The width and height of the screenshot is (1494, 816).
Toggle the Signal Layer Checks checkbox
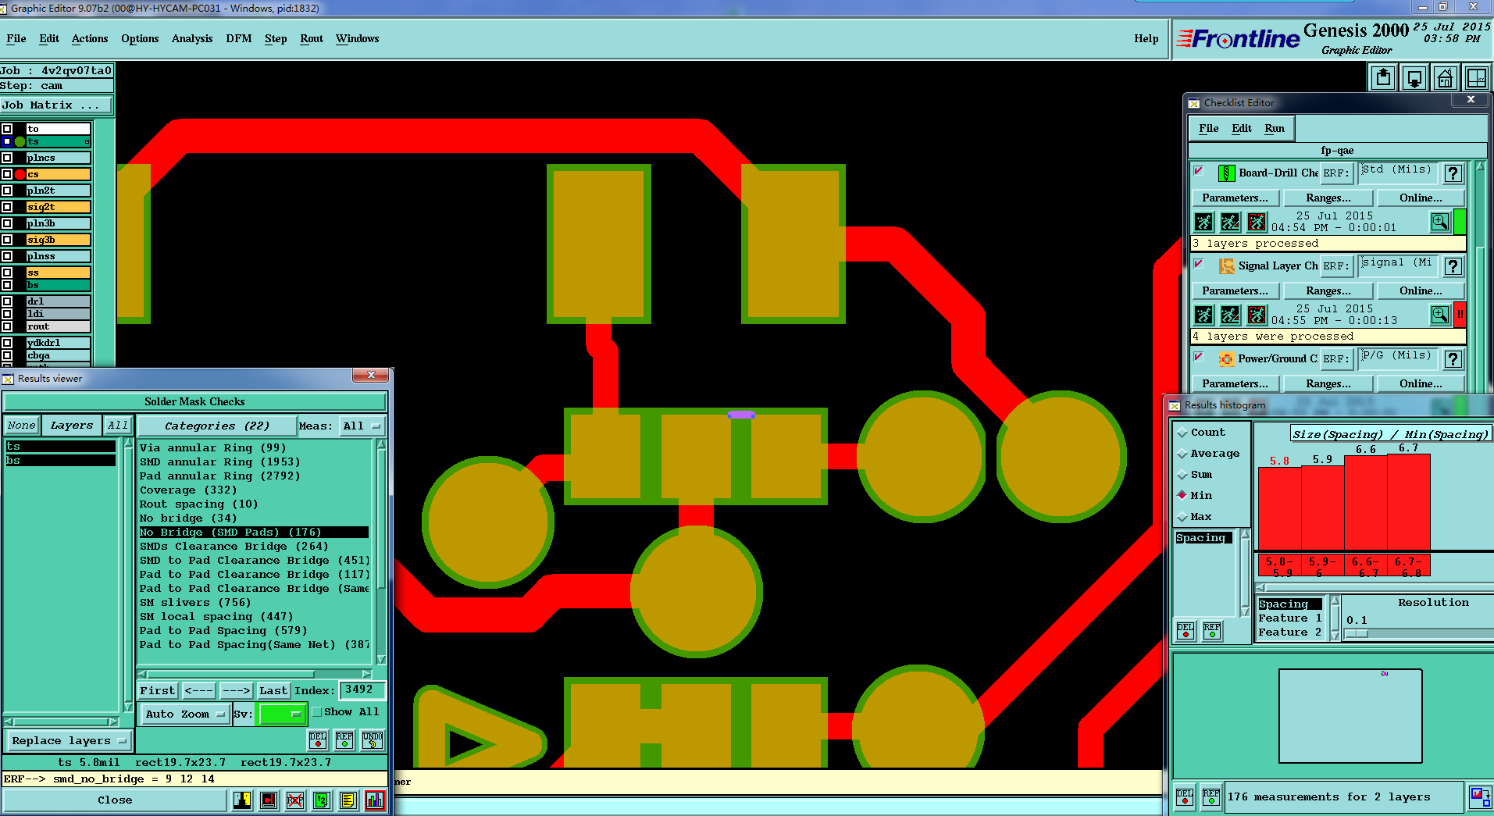tap(1199, 264)
